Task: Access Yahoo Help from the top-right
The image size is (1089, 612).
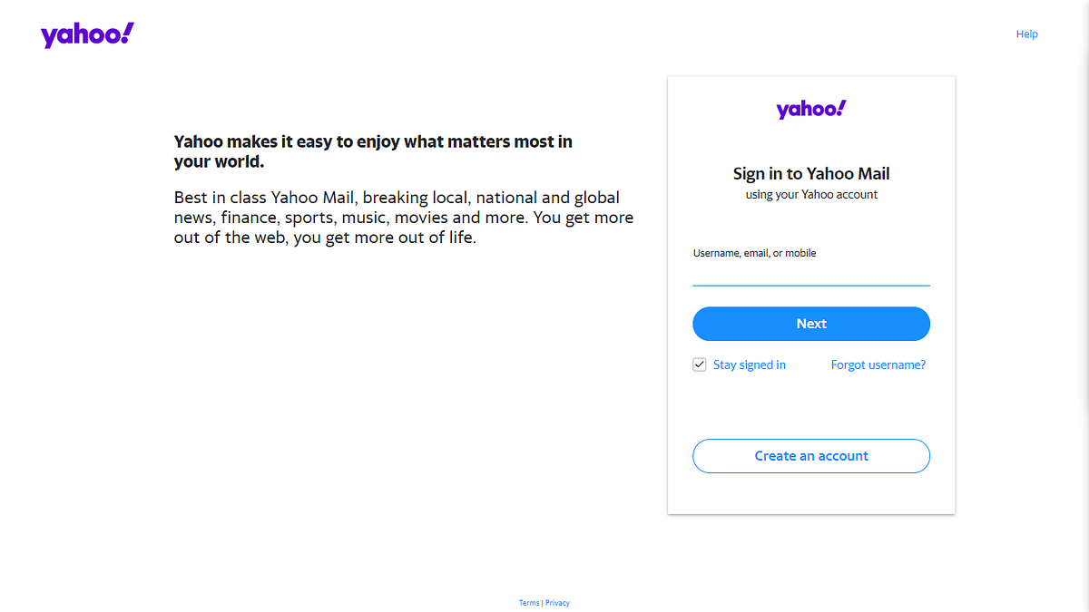Action: pos(1026,34)
